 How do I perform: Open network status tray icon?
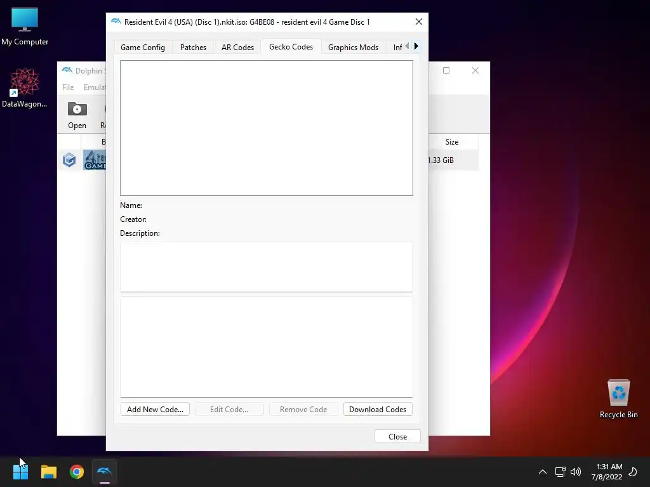(560, 472)
